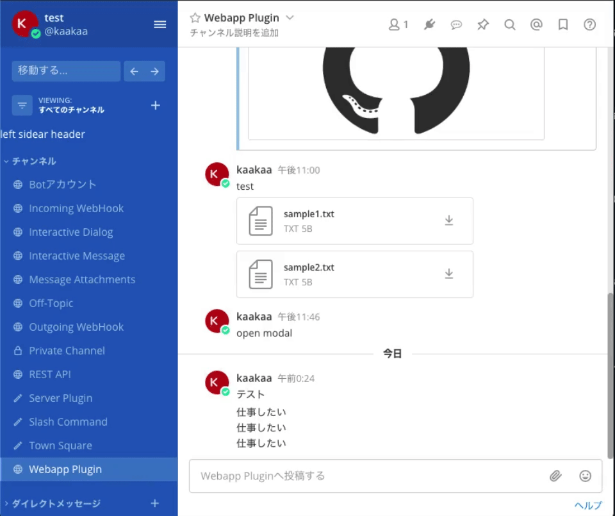Click the speech bubble header icon
The width and height of the screenshot is (615, 516).
(456, 25)
